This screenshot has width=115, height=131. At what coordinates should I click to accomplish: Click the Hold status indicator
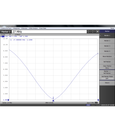(x=88, y=105)
